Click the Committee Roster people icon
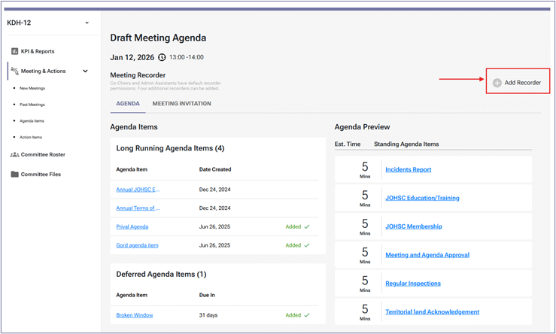Viewport: 556px width, 334px height. click(15, 154)
